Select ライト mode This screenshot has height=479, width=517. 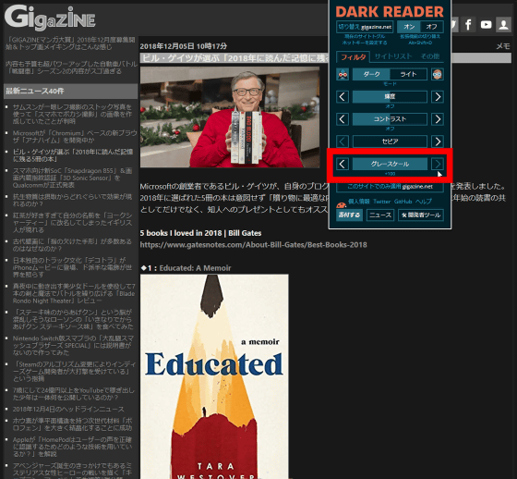click(408, 74)
